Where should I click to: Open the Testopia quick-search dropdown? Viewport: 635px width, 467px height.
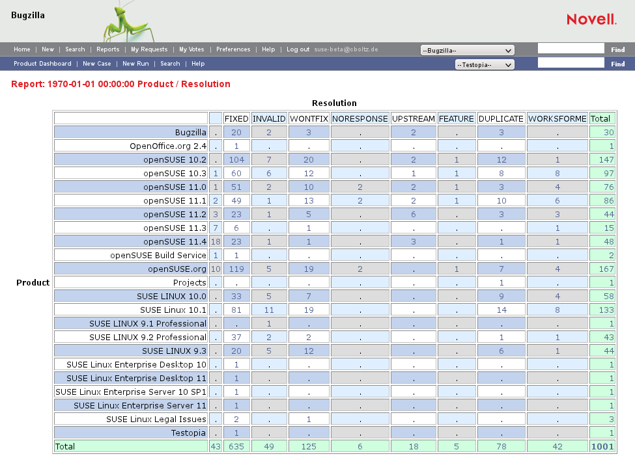tap(484, 64)
